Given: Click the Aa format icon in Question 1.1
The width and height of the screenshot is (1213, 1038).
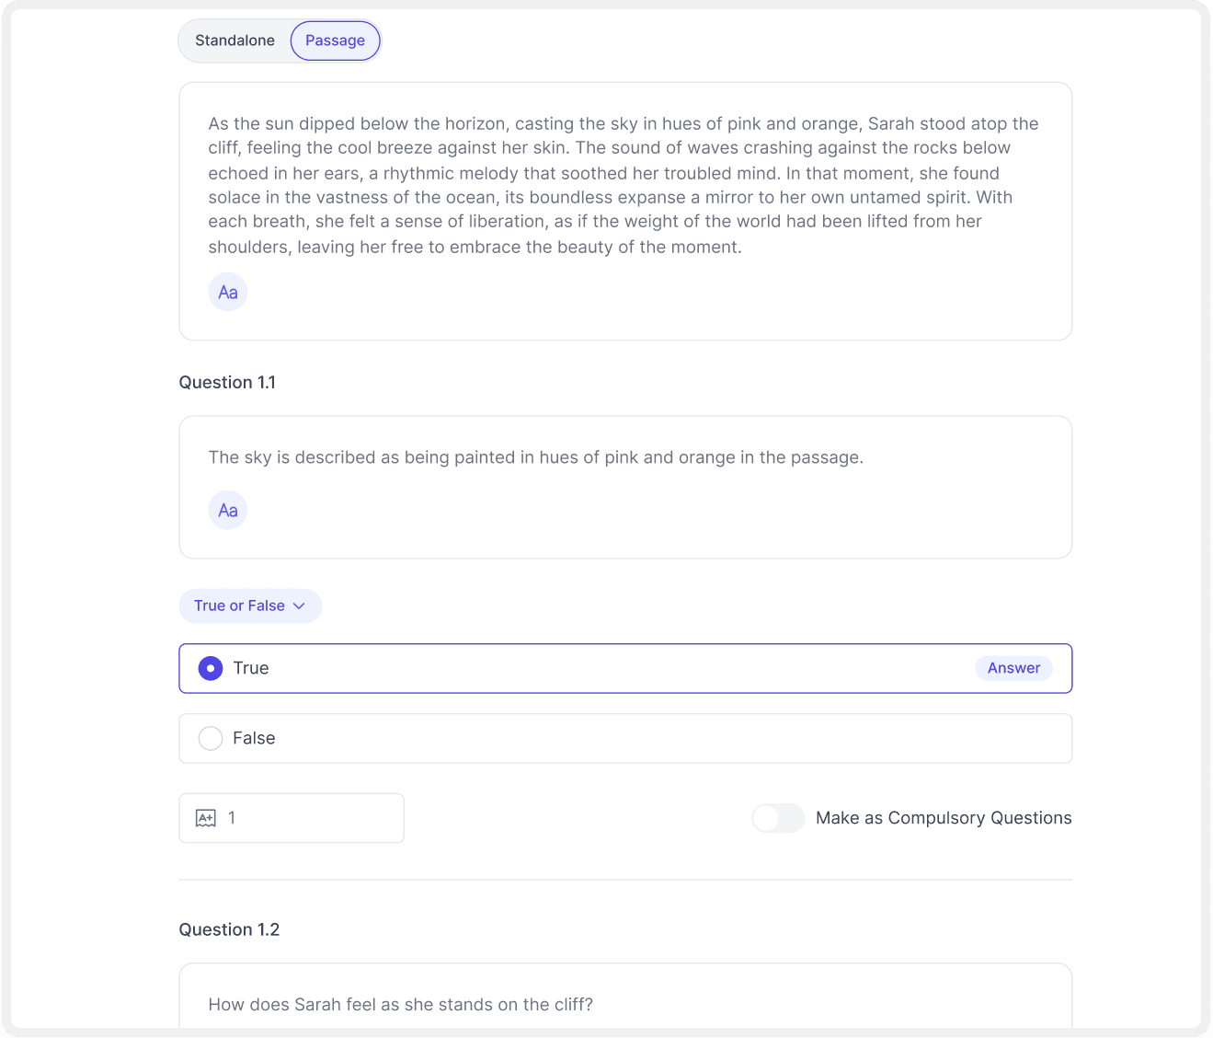Looking at the screenshot, I should [227, 511].
